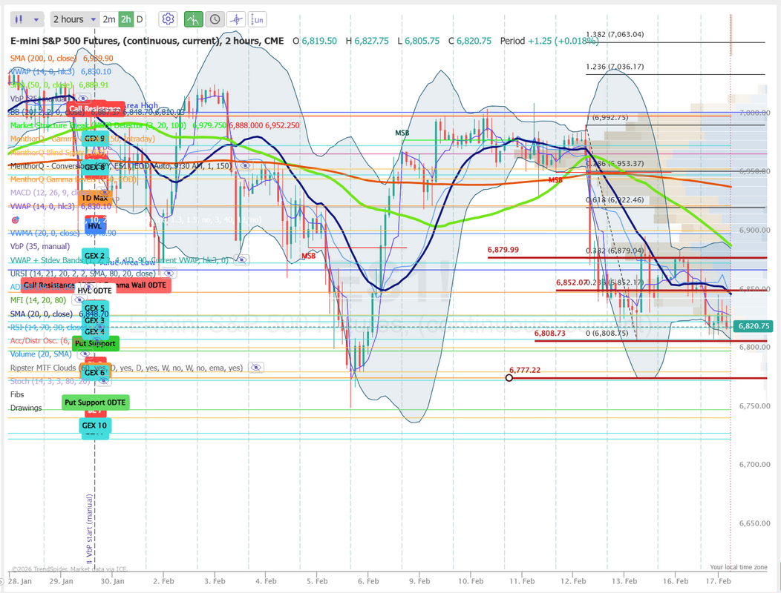The width and height of the screenshot is (781, 593).
Task: Click the current price tag 6,820.75
Action: [754, 326]
